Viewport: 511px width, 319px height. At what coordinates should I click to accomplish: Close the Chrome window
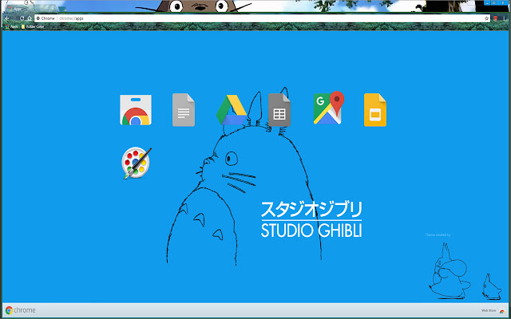pos(503,2)
